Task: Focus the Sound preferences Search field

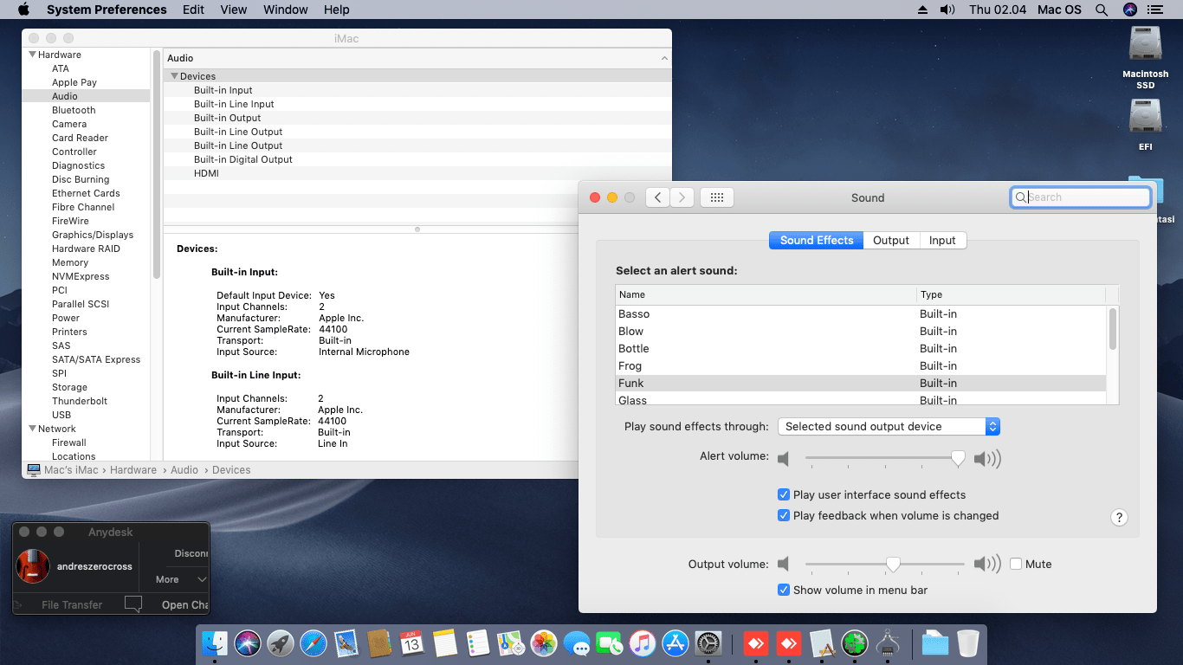Action: click(x=1080, y=197)
